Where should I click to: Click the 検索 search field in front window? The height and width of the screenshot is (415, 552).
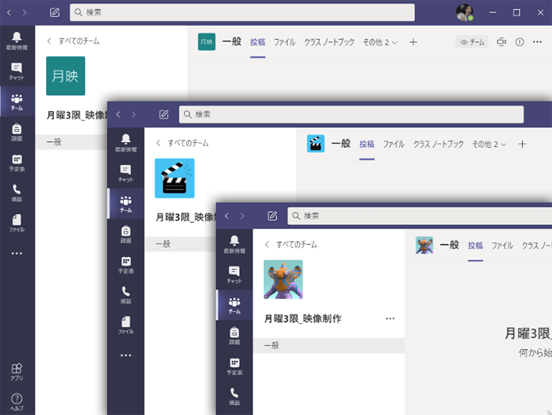click(x=420, y=216)
